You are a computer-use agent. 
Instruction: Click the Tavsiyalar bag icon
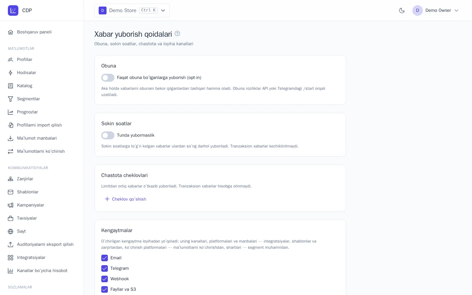[10, 218]
